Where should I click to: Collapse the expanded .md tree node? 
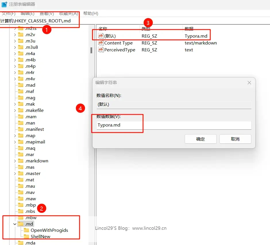click(15, 224)
